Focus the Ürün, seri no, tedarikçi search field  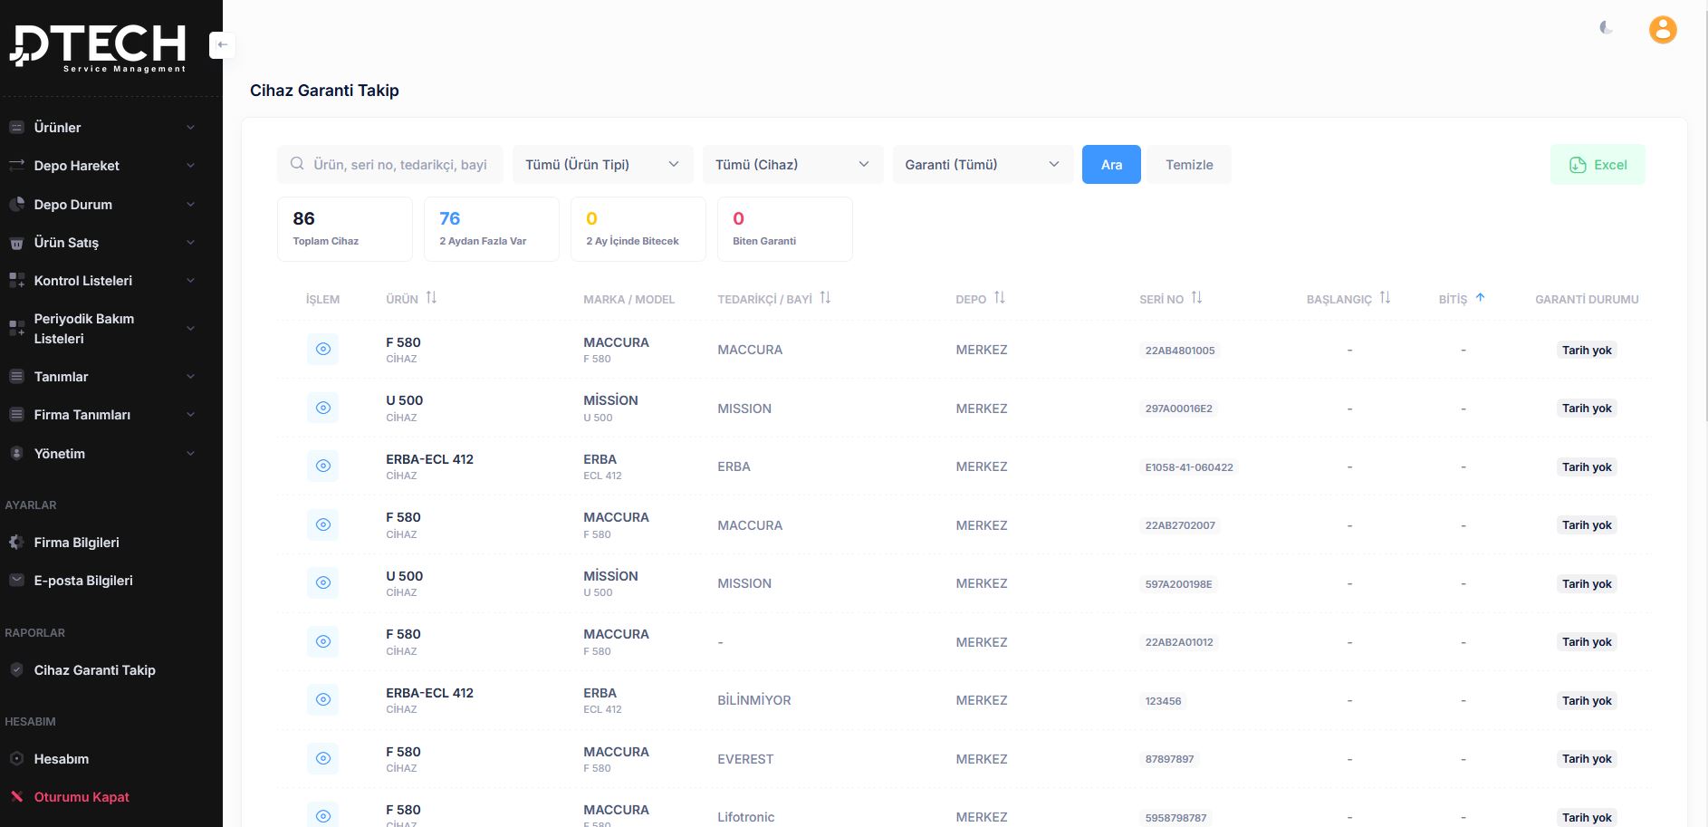(390, 164)
